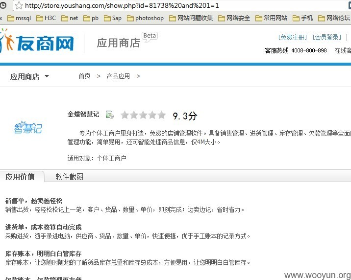Click the history clock icon beside address bar
Viewport: 351px width, 280px height.
(3, 5)
